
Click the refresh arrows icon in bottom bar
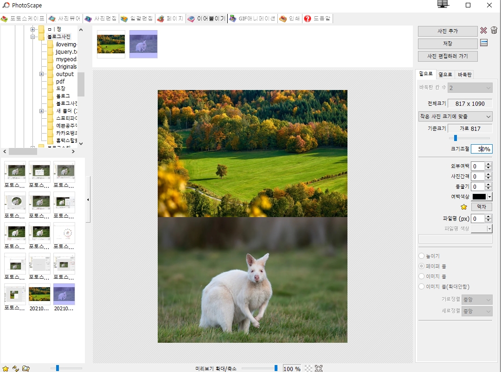(x=16, y=368)
